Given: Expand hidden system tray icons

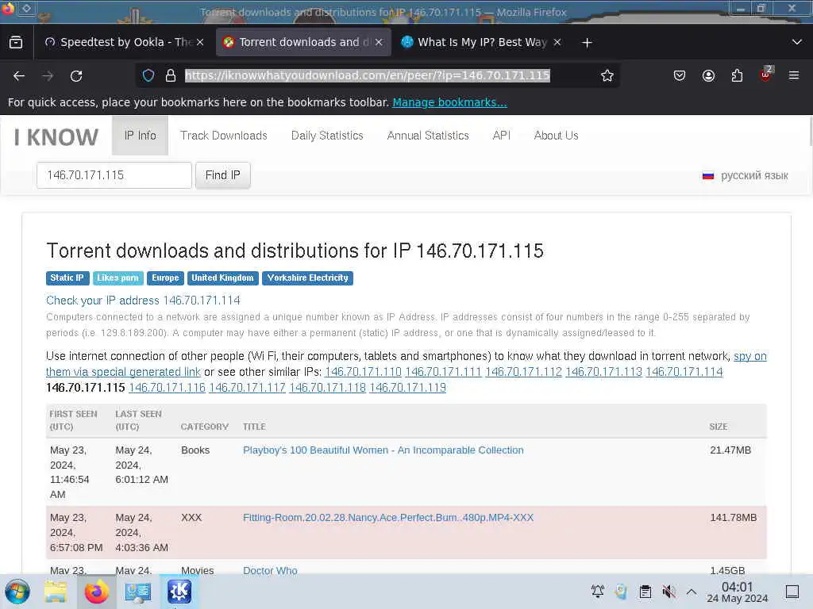Looking at the screenshot, I should [x=692, y=591].
